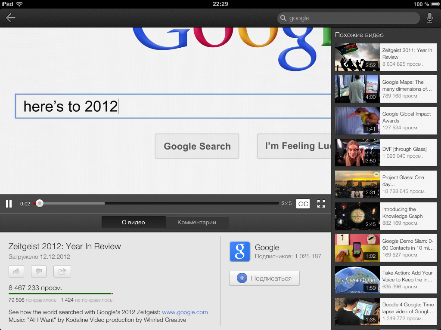Click the upload date Загружено 12.12.2012
This screenshot has height=330, width=441.
tap(39, 257)
